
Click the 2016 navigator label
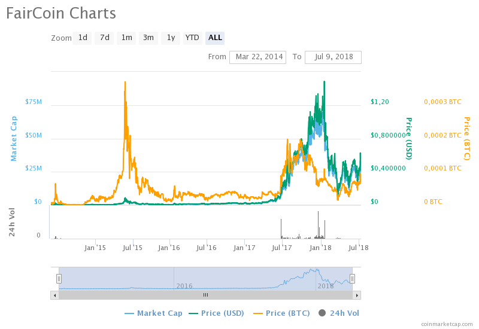(x=184, y=286)
